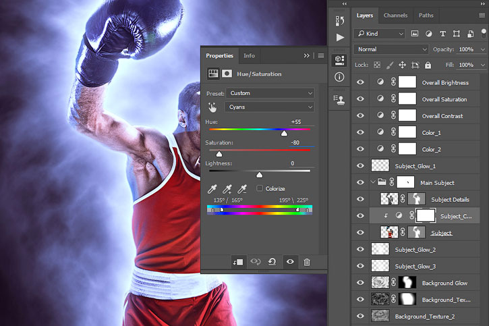Toggle visibility of Subject_Glow_1 layer
489x326 pixels.
point(360,165)
